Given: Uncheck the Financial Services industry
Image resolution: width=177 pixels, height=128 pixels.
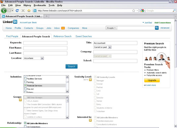Looking at the screenshot, I should (25, 85).
